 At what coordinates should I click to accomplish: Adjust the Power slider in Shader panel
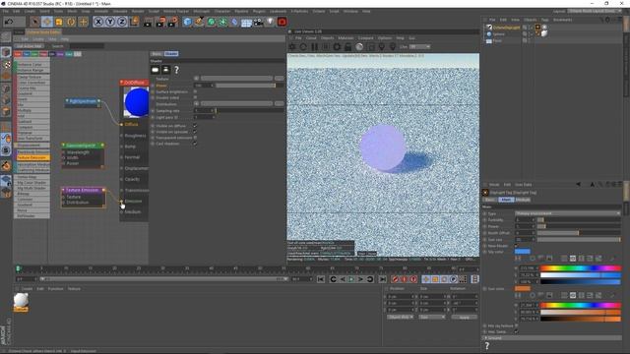(x=249, y=86)
